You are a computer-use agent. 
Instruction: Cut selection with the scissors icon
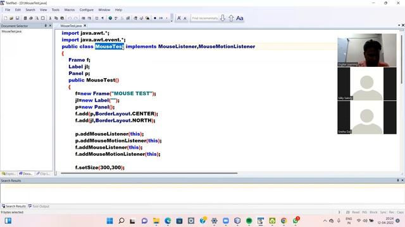tap(50, 18)
